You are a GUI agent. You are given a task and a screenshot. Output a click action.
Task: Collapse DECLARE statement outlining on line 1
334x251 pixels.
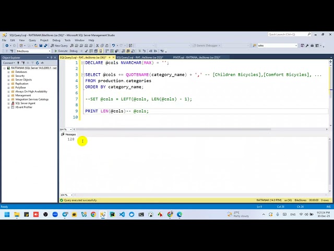(x=83, y=63)
